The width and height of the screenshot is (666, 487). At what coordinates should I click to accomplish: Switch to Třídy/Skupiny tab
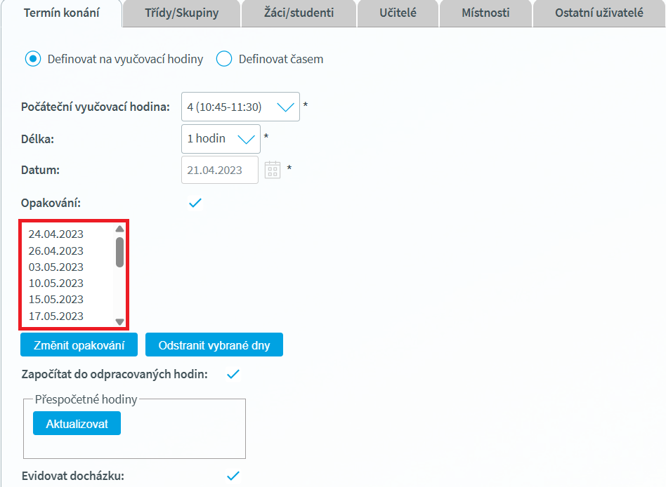pyautogui.click(x=181, y=13)
